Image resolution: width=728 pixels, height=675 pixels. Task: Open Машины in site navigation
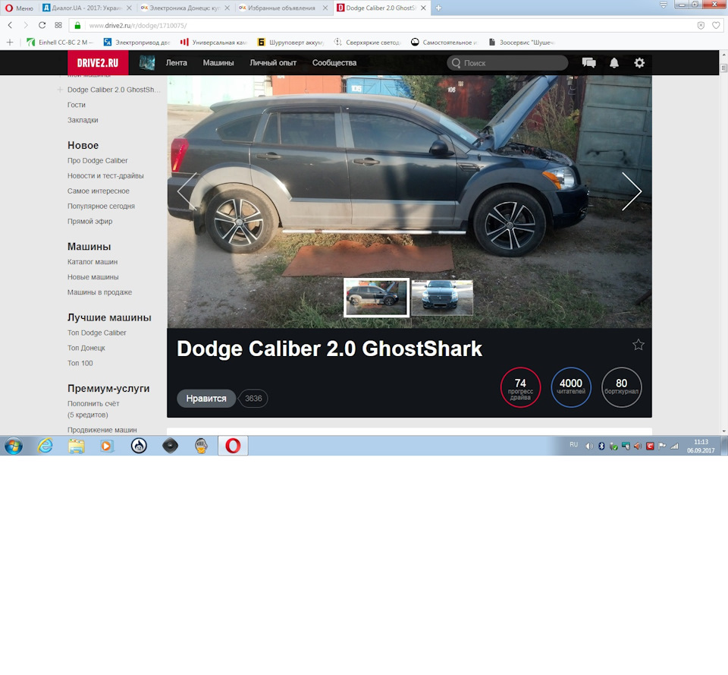[x=218, y=63]
